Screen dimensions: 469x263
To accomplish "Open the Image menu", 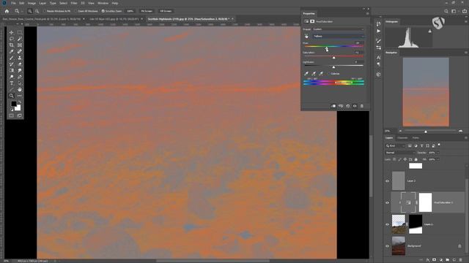I will [32, 3].
